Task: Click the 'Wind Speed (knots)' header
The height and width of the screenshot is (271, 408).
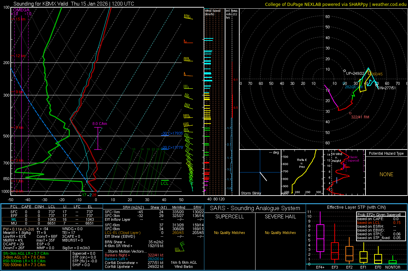Action: coord(213,12)
